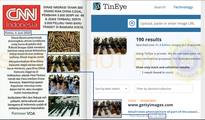
Task: Open the gettyimages result thumbnail
Action: [x=107, y=109]
